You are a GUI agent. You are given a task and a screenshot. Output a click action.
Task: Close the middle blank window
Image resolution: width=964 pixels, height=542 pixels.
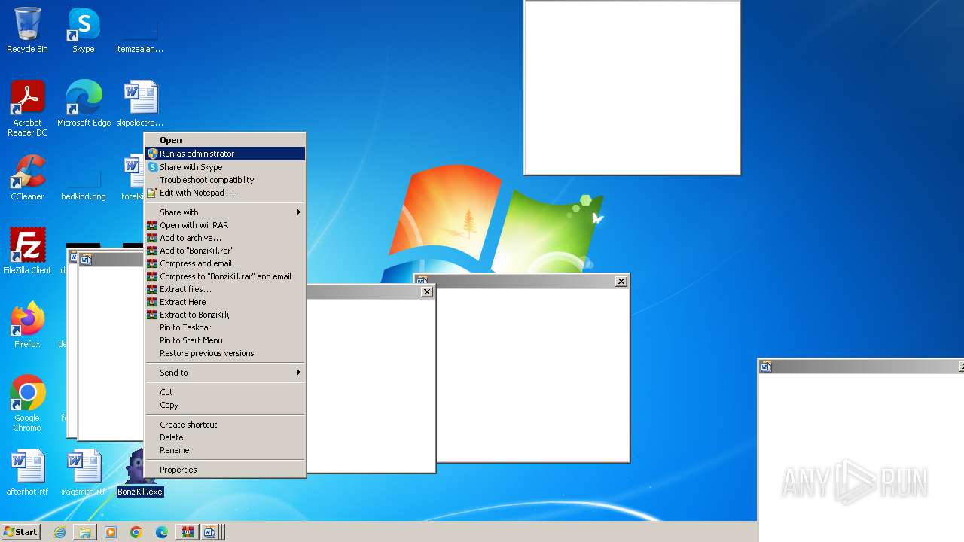pos(427,291)
